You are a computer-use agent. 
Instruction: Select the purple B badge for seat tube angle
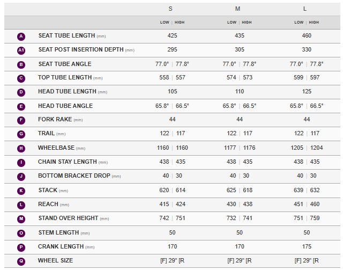click(x=21, y=64)
